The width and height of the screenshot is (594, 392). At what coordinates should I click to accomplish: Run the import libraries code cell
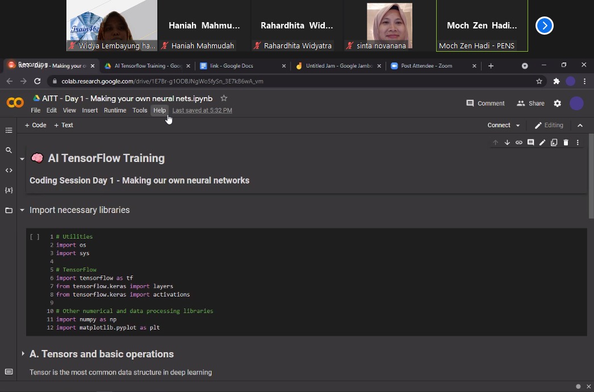coord(35,236)
